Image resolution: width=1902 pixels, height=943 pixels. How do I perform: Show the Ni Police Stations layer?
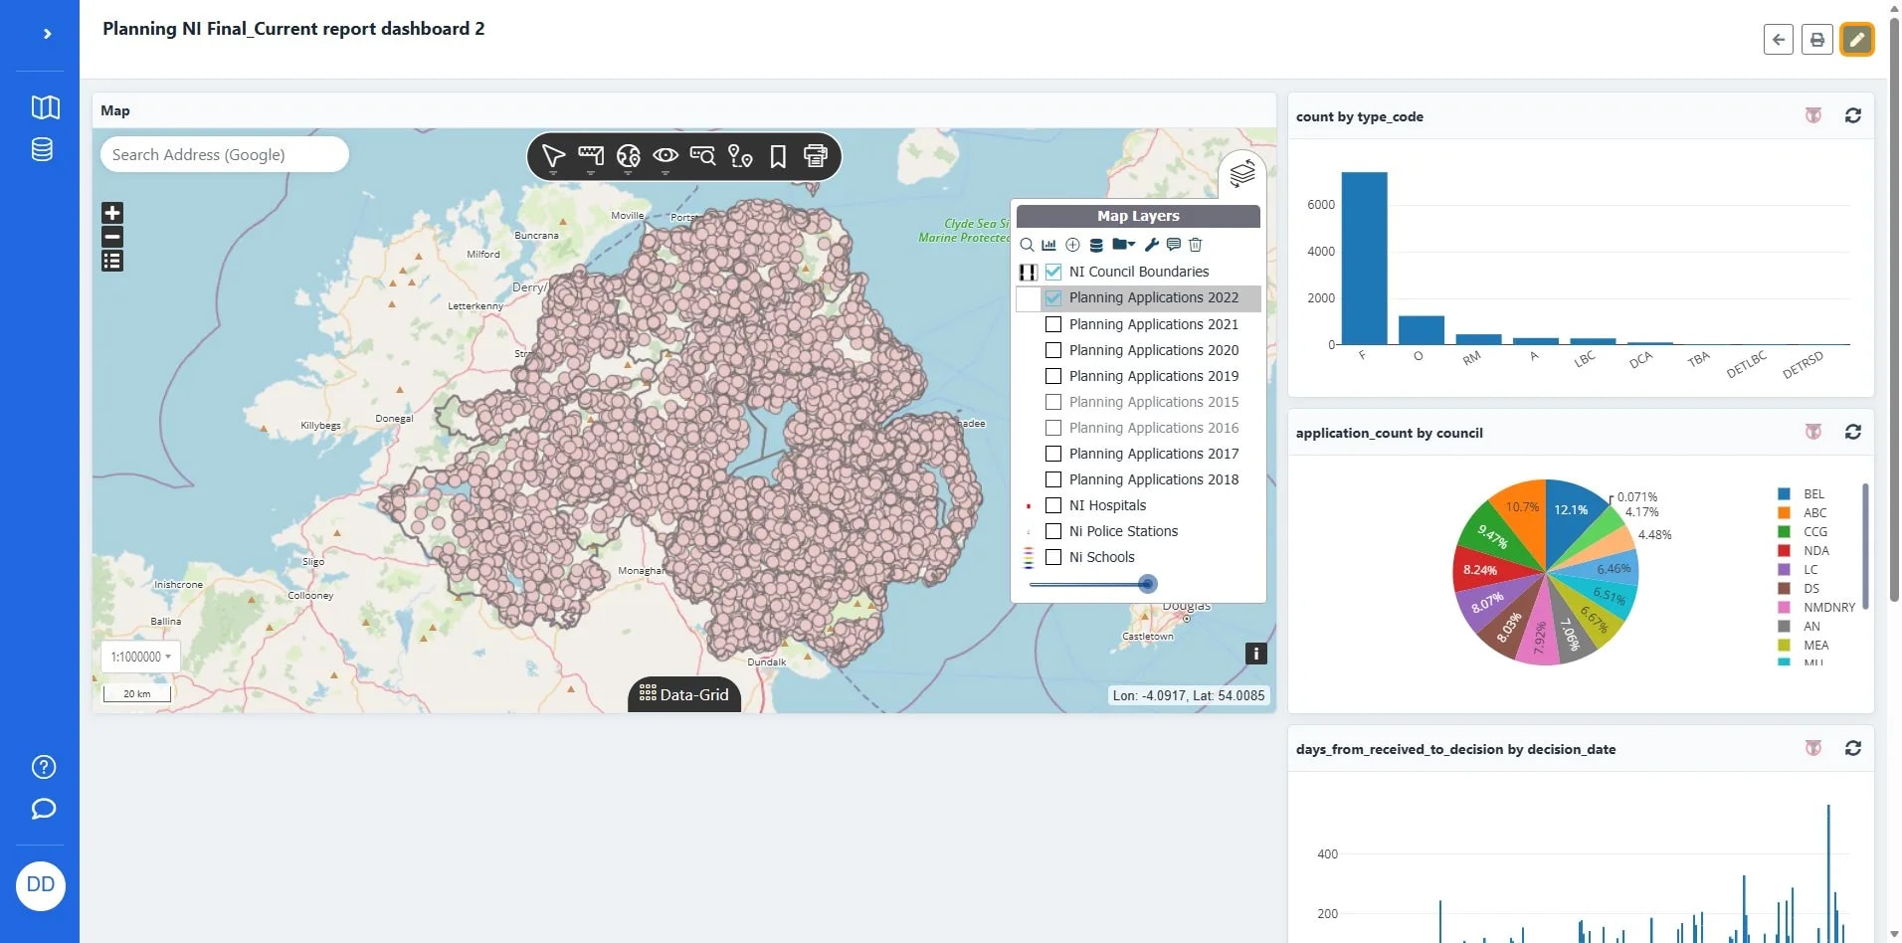pyautogui.click(x=1053, y=531)
